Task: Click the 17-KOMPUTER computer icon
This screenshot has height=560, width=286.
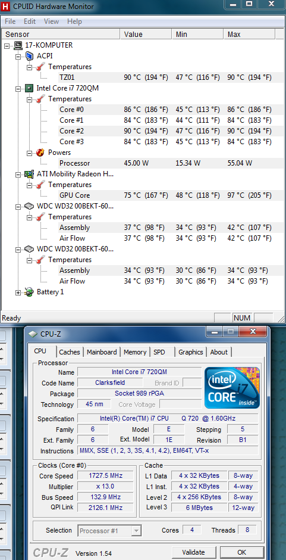Action: [18, 45]
